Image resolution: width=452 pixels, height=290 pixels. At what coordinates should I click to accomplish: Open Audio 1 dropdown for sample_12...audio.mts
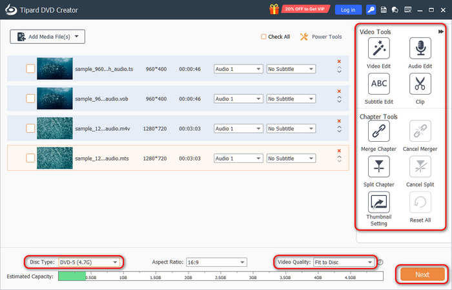point(238,159)
